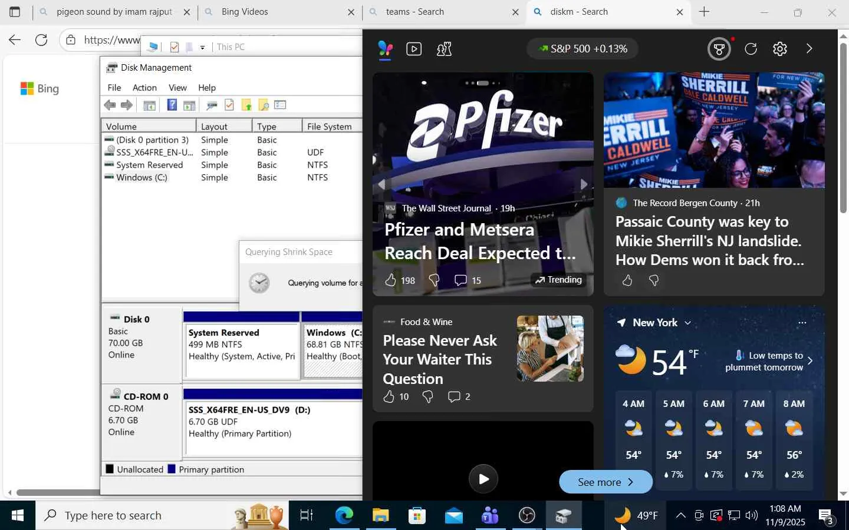Click the blue Help toolbar icon

[172, 105]
